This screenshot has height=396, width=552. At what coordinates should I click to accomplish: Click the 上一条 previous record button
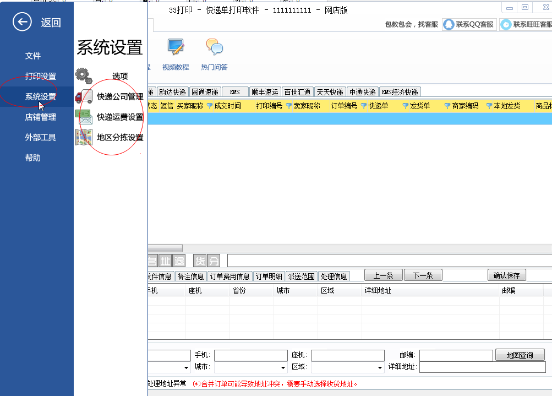383,274
